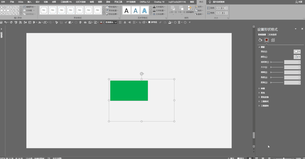
Task: Select the Effects pentagon icon in format pane
Action: [x=267, y=40]
